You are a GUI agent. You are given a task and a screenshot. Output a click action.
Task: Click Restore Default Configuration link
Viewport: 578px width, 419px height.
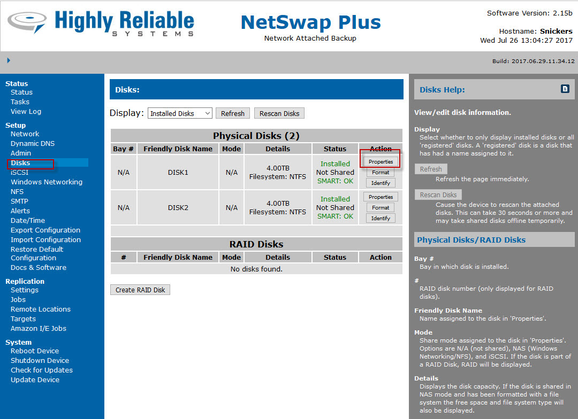click(x=37, y=254)
